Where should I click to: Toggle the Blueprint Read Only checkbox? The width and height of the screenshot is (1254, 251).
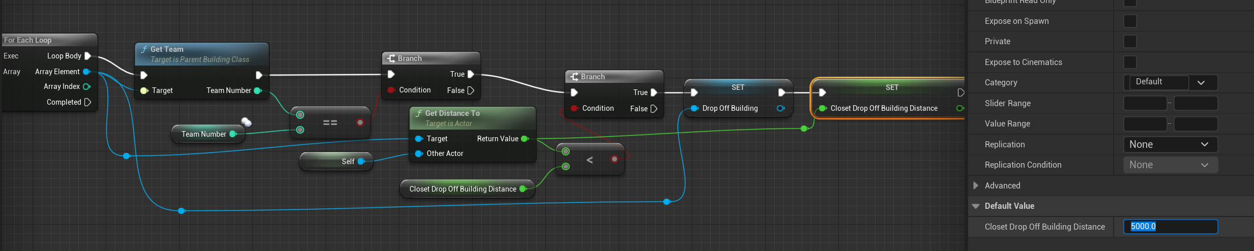[x=1130, y=3]
